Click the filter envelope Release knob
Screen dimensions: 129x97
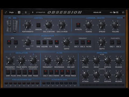tap(119, 60)
